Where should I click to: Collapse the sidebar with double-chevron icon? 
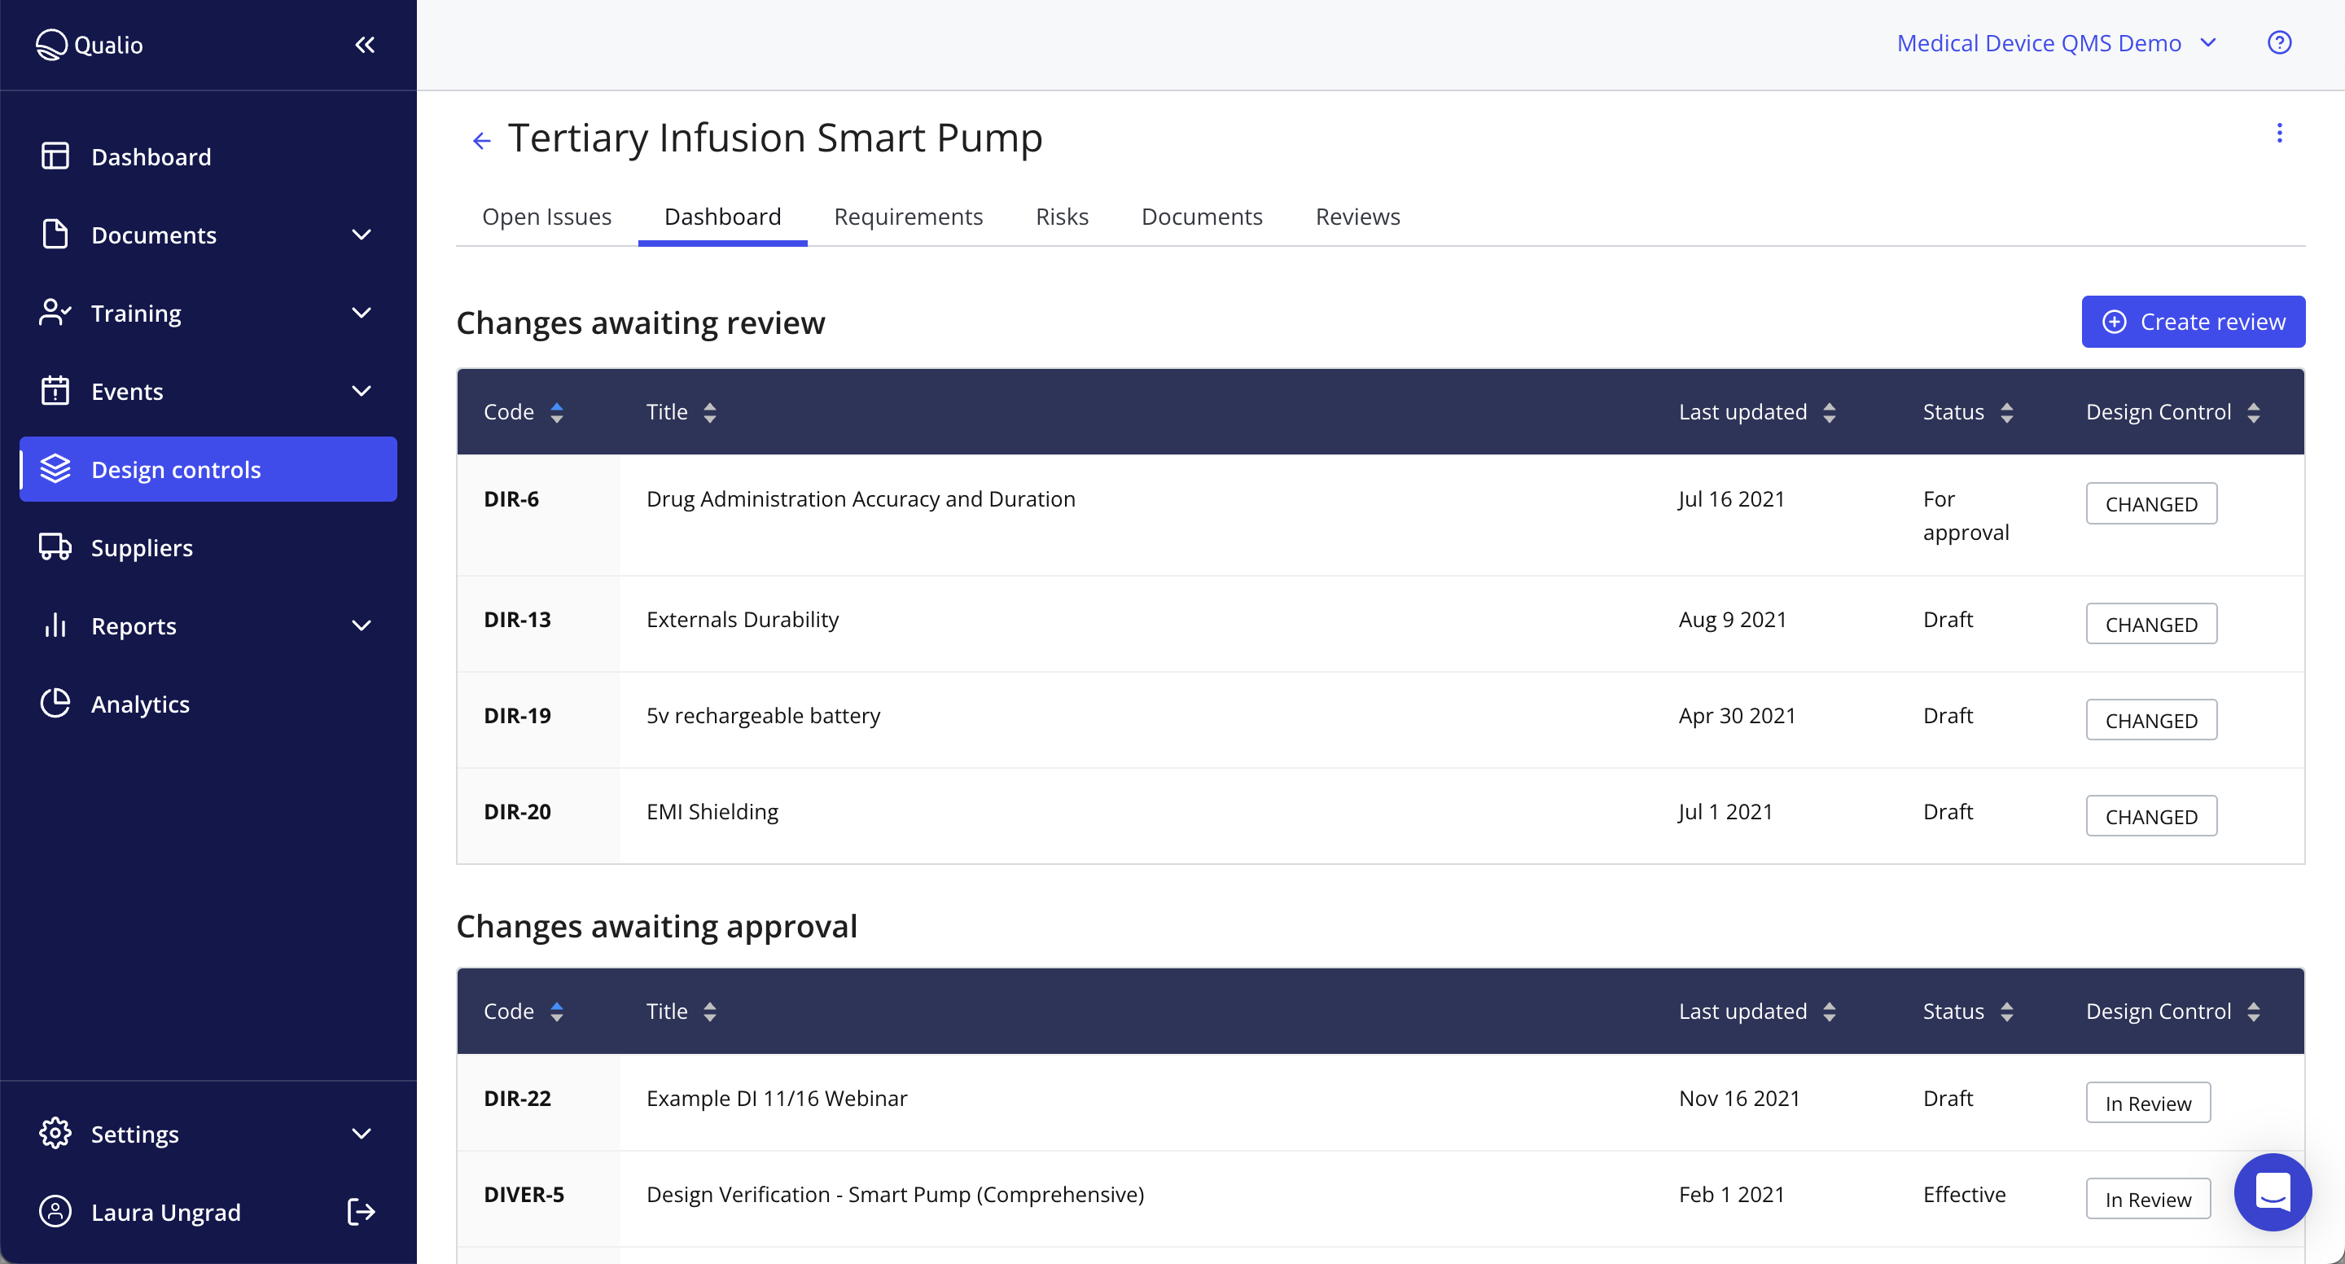[x=364, y=45]
